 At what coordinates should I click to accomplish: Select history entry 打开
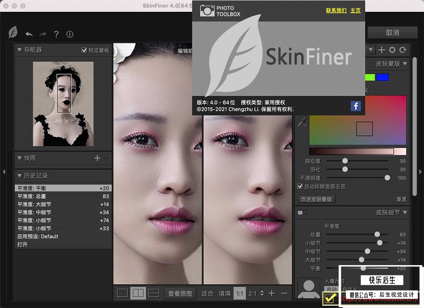coord(63,244)
